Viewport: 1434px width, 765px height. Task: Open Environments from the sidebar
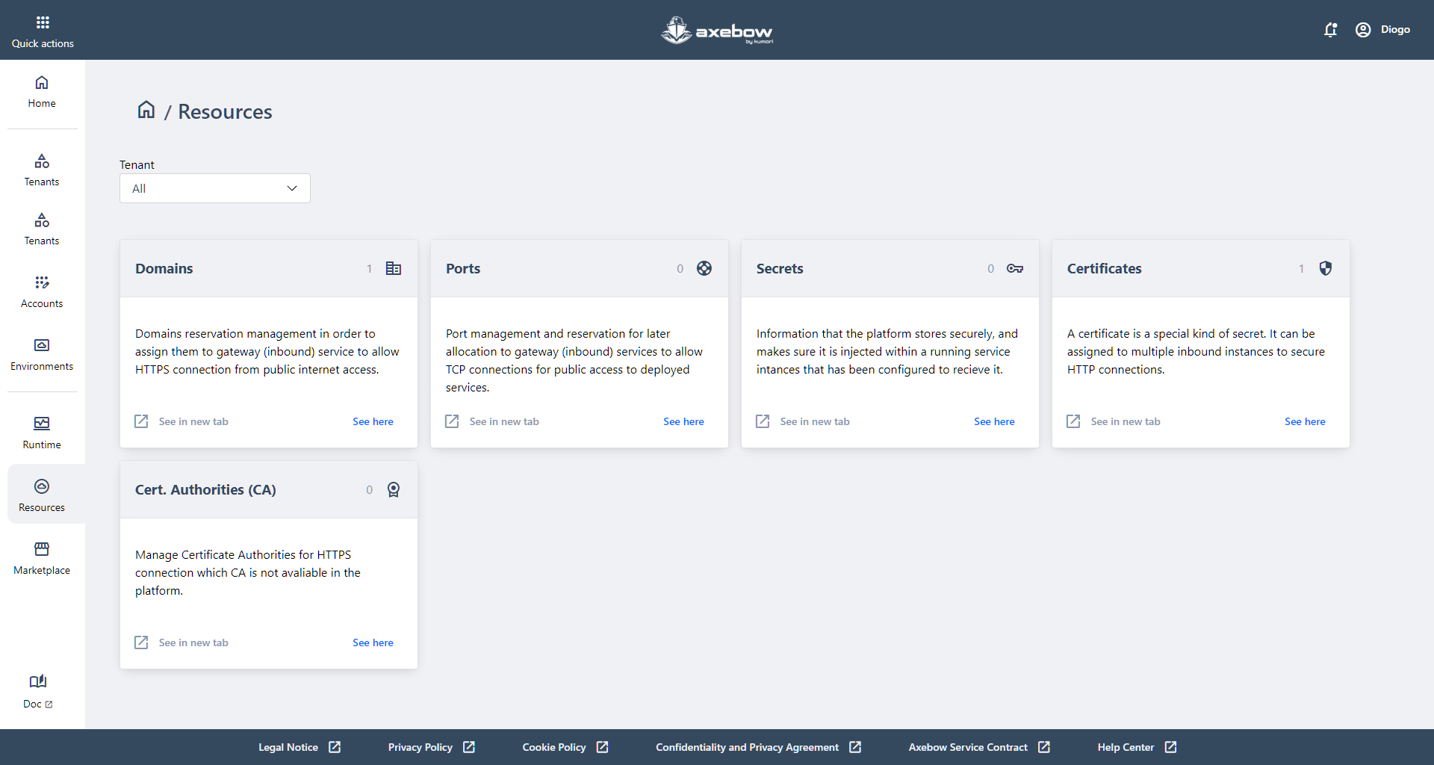pyautogui.click(x=42, y=354)
